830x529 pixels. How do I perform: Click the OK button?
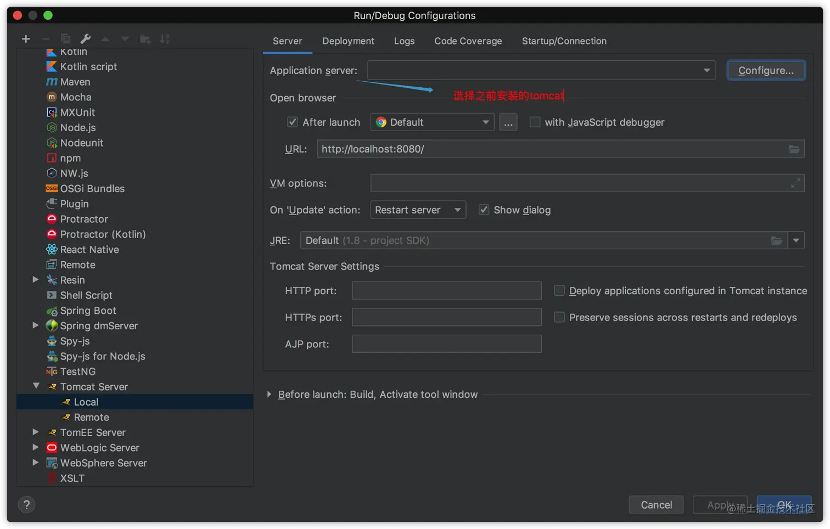coord(784,505)
